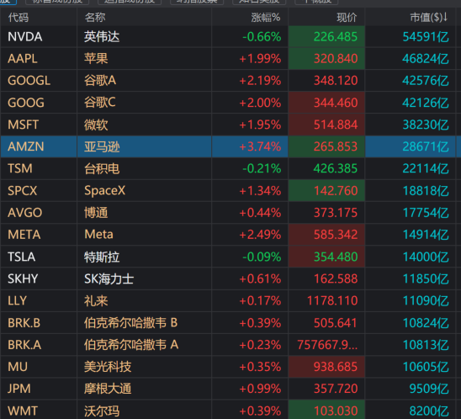This screenshot has width=461, height=419.
Task: Click the 28671亿 market cap cell
Action: (426, 146)
